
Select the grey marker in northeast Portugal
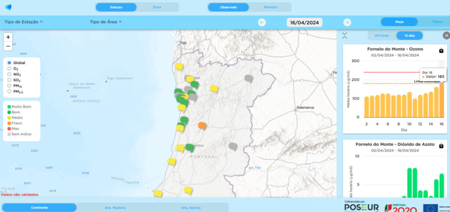[249, 78]
